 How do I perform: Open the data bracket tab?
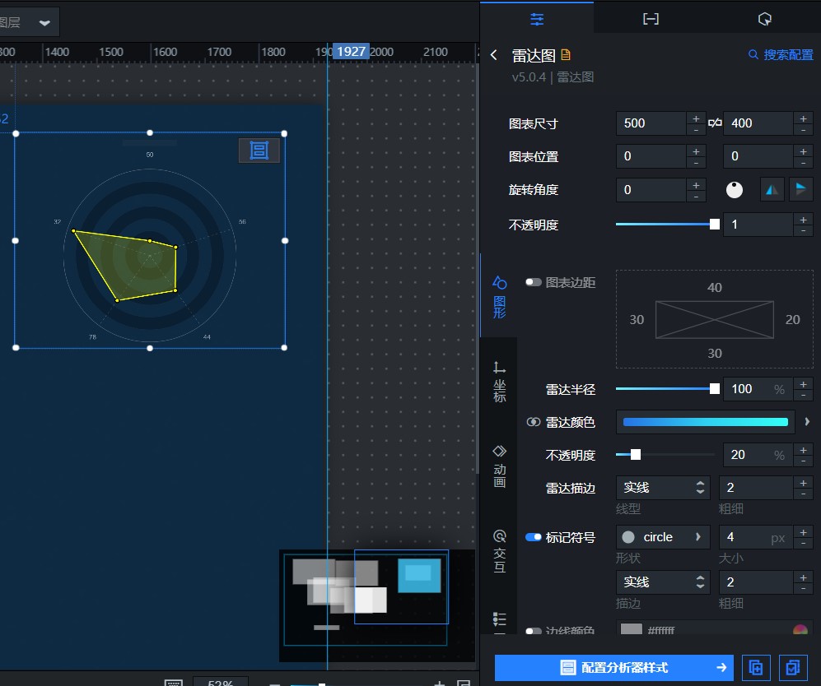(x=651, y=20)
